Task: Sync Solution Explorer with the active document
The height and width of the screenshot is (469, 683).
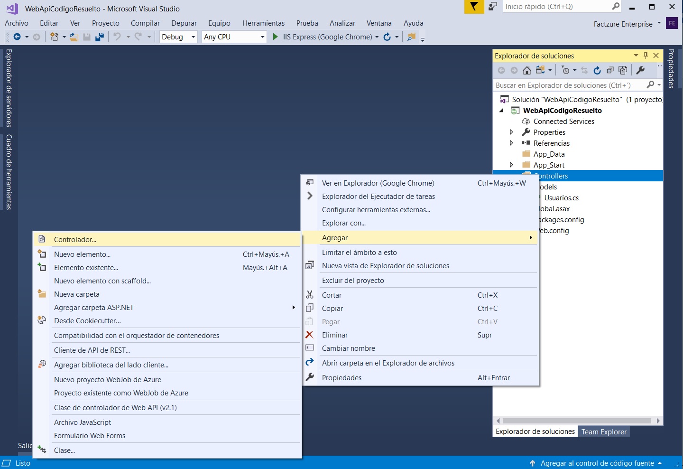Action: [584, 70]
